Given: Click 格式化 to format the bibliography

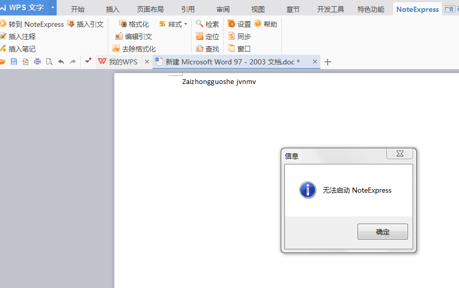Looking at the screenshot, I should (134, 24).
